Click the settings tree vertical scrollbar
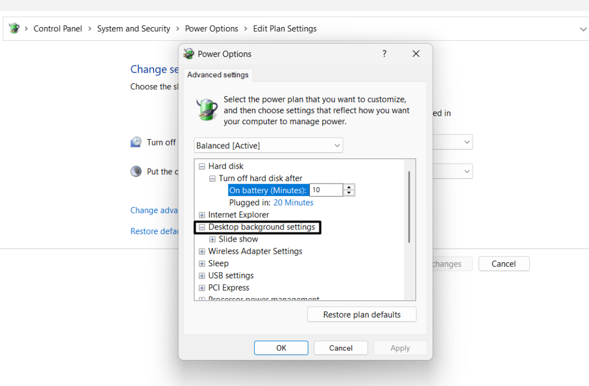 pyautogui.click(x=409, y=207)
